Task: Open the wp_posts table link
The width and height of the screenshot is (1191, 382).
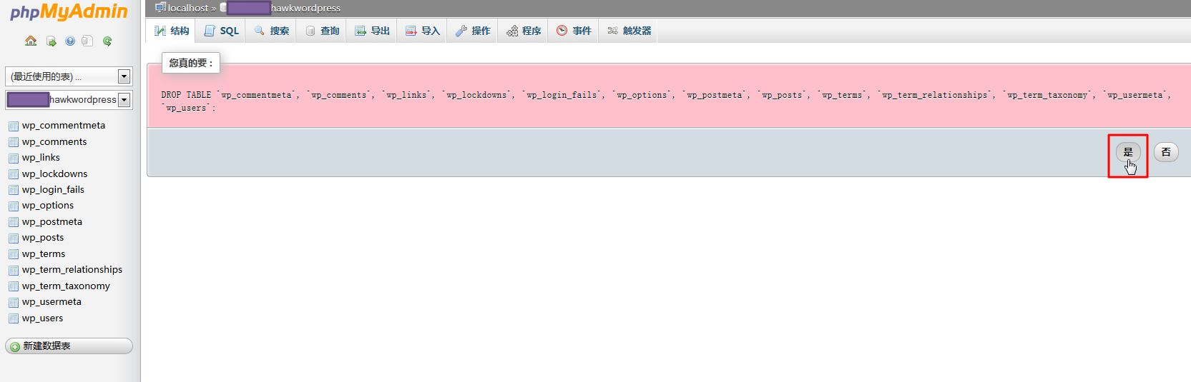Action: [x=43, y=238]
